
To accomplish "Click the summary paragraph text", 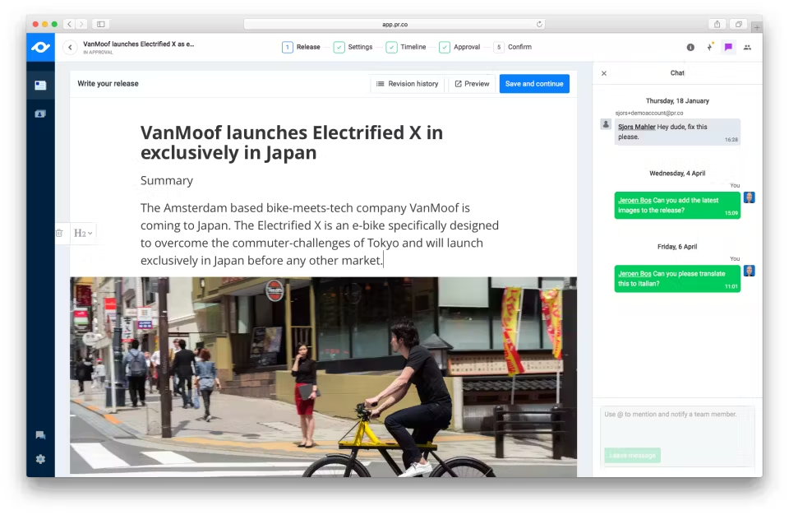I will click(320, 234).
